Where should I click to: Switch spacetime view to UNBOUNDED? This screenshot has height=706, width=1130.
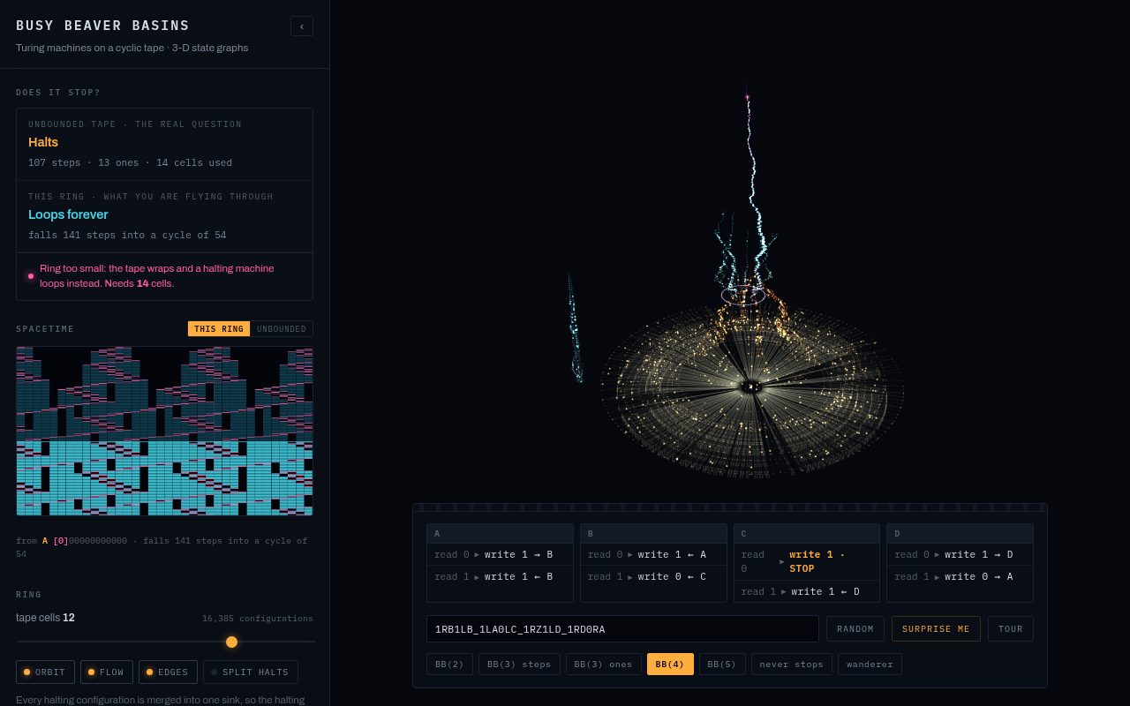[282, 329]
